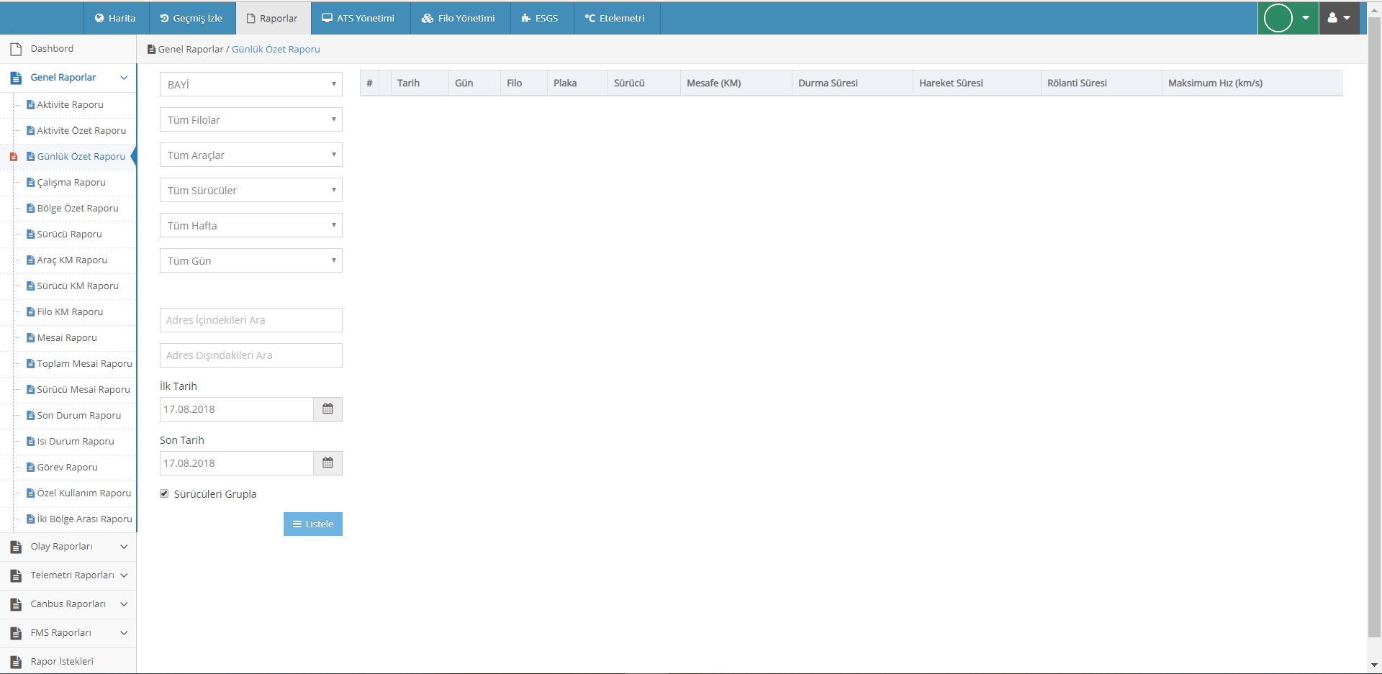This screenshot has width=1382, height=674.
Task: Open the Geçmiş İzle tab
Action: coord(191,18)
